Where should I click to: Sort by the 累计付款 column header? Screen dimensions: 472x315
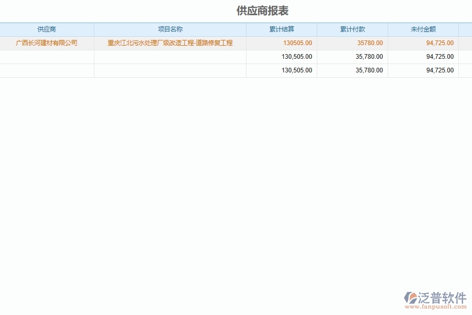[352, 29]
